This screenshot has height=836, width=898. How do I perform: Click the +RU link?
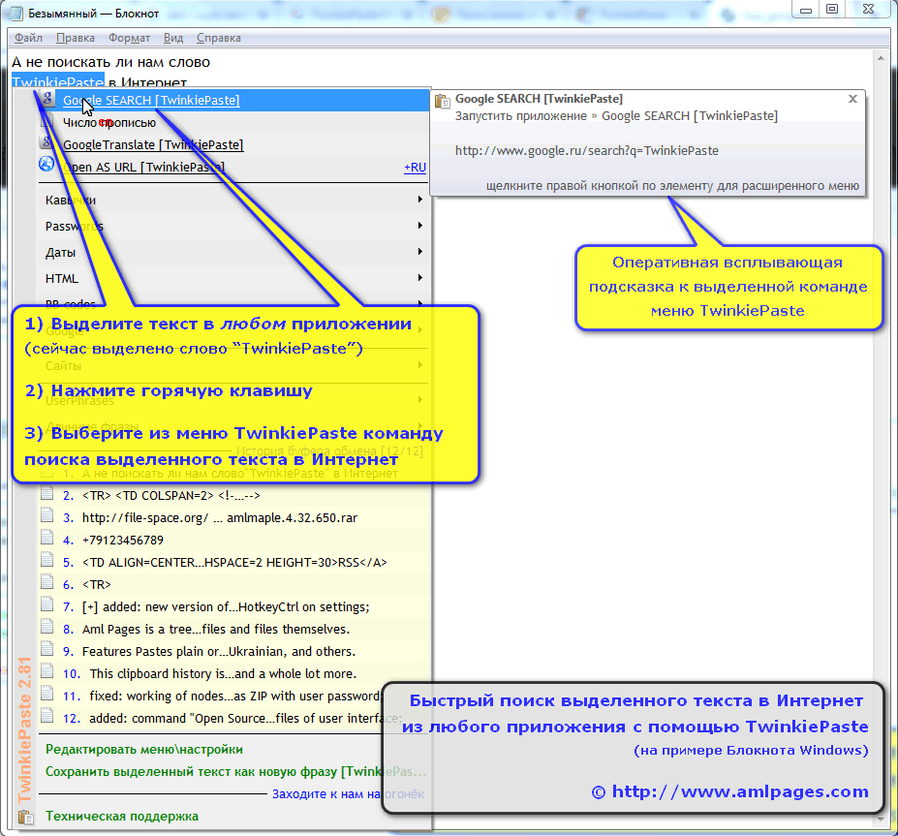point(415,168)
